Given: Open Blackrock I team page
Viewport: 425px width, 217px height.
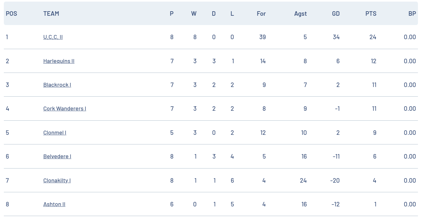Looking at the screenshot, I should (57, 85).
